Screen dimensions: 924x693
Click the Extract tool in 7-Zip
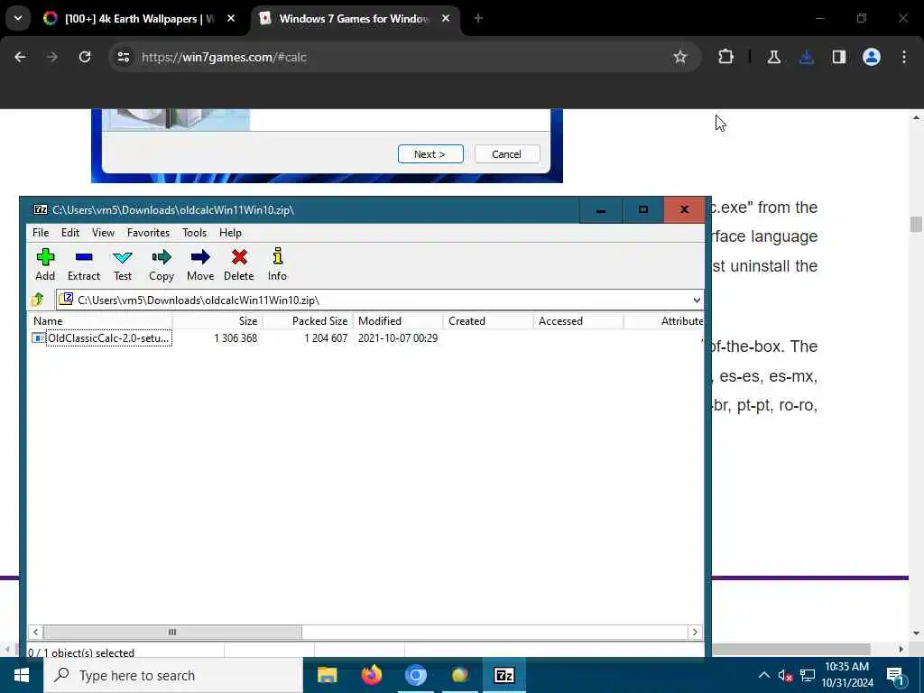click(x=84, y=264)
